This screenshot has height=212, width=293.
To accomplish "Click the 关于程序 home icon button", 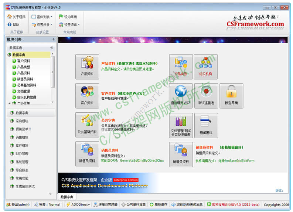I will coord(16,17).
